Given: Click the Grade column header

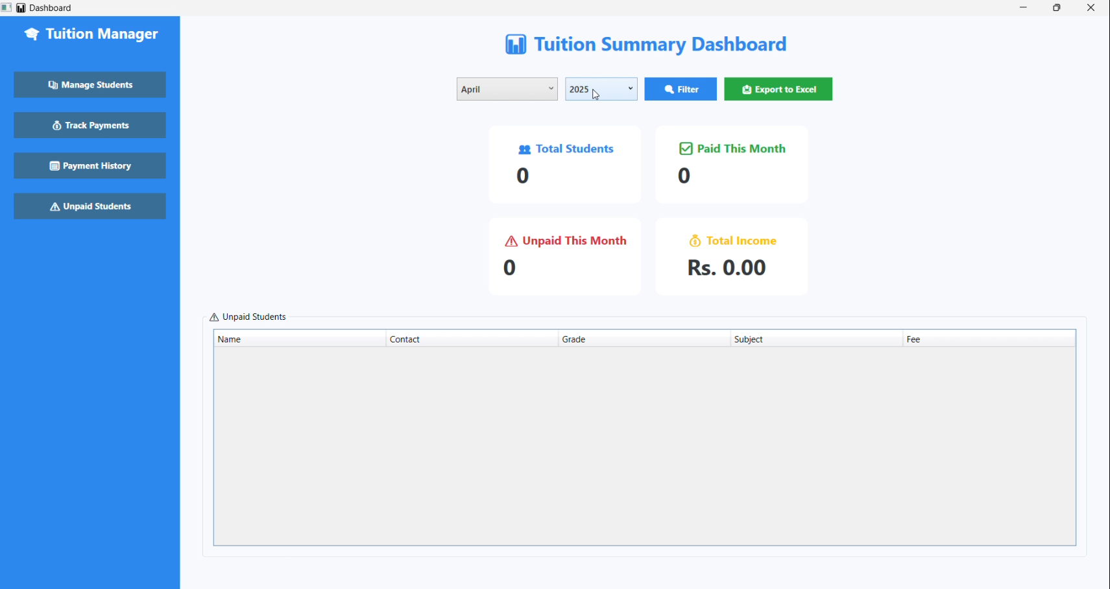Looking at the screenshot, I should click(x=644, y=339).
